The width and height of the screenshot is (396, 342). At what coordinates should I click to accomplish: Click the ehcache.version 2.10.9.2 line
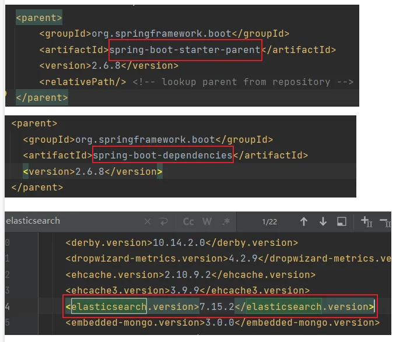point(191,274)
